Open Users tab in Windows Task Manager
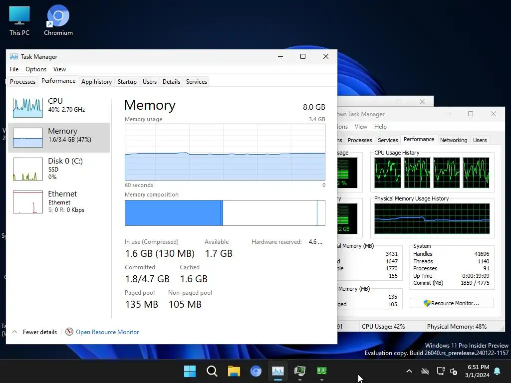Viewport: 511px width, 383px height. click(480, 140)
